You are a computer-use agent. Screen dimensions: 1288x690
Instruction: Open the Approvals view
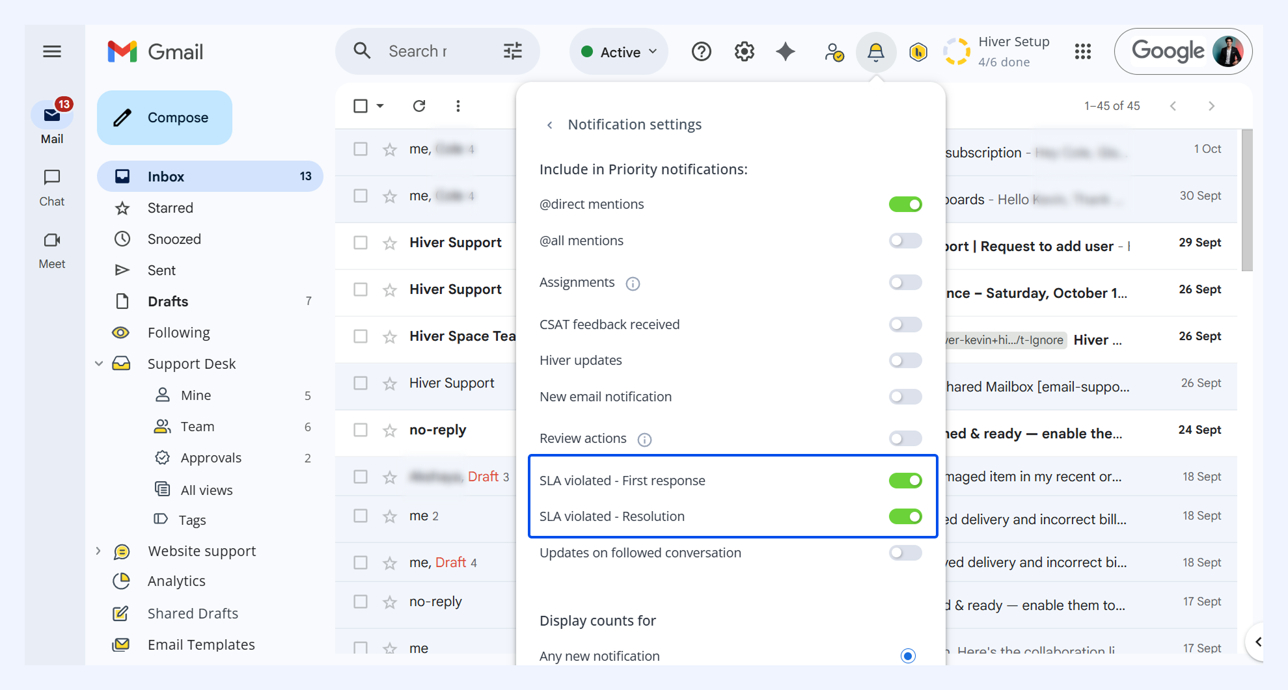click(232, 458)
